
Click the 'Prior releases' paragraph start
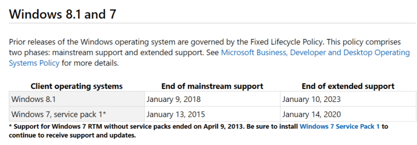34,42
